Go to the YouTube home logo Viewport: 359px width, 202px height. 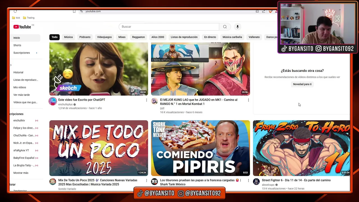click(x=22, y=27)
